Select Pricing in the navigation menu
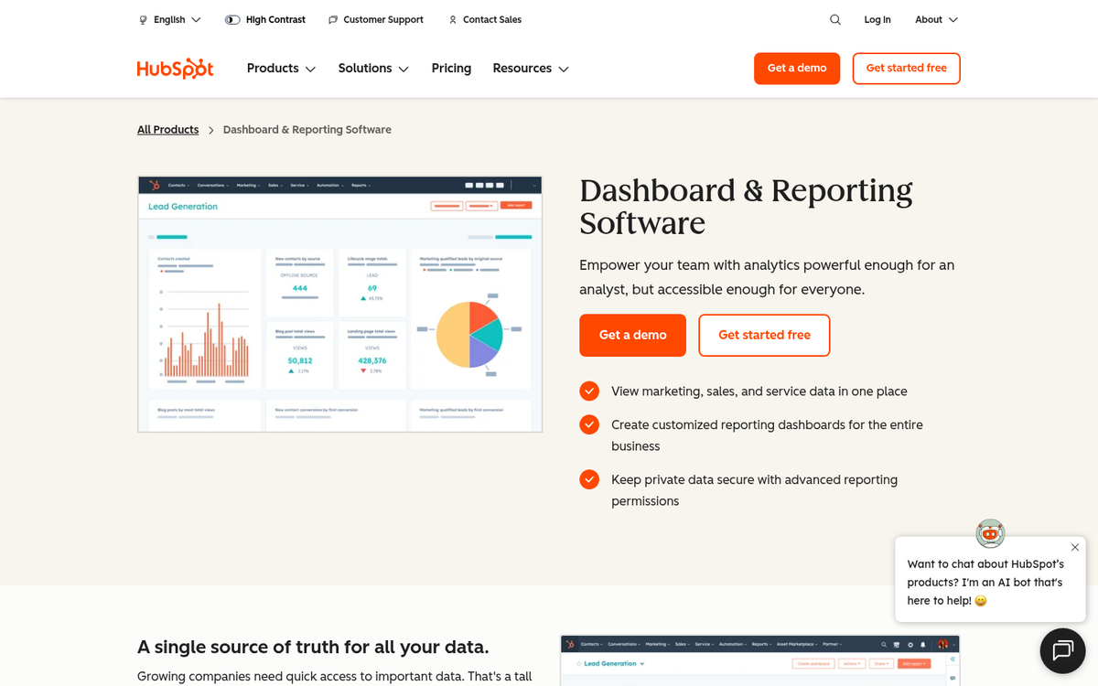1098x686 pixels. pos(451,68)
